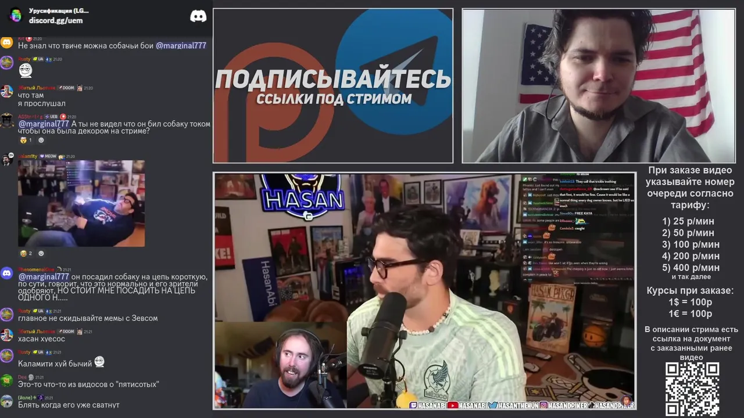Click the @marginal777 mention in 'собачьи бои' message
Screen dimensions: 744x418
181,45
